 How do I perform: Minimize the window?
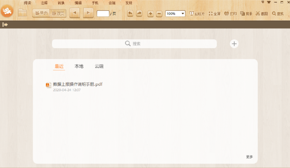pos(275,2)
